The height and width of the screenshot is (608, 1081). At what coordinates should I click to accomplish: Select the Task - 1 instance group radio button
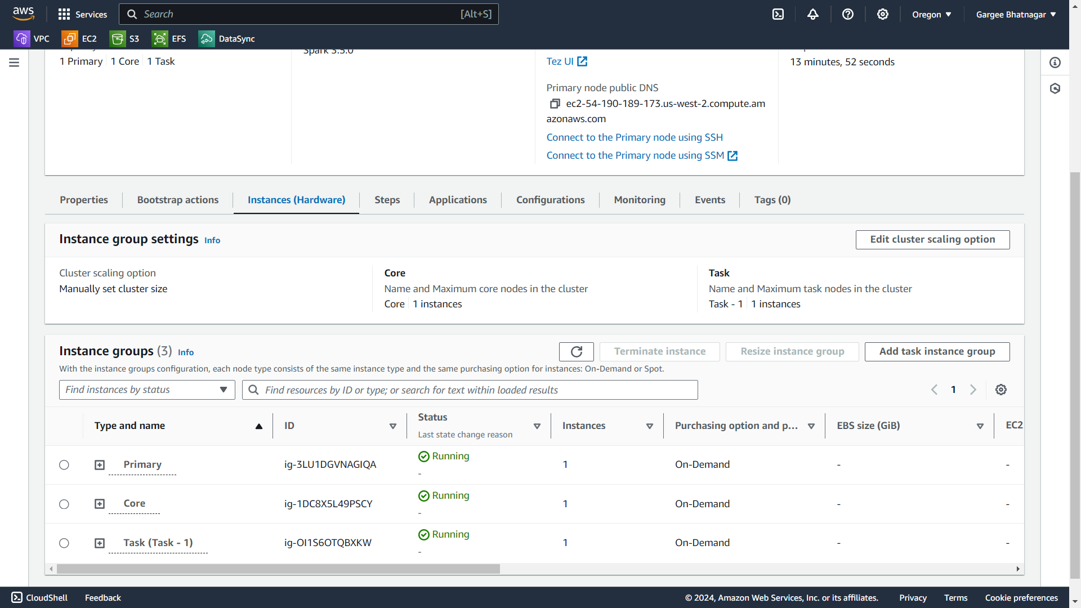64,543
